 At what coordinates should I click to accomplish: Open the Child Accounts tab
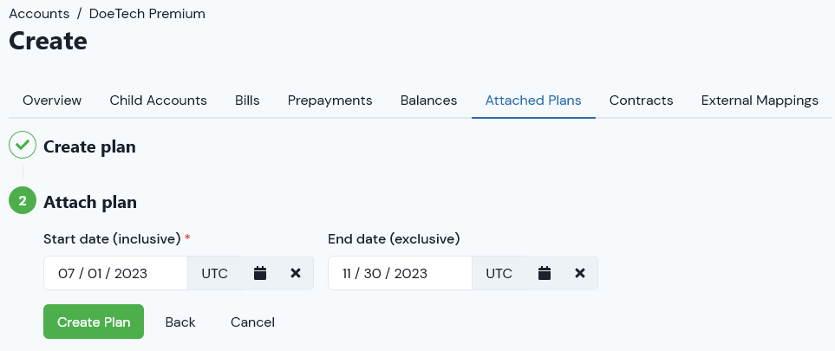point(158,101)
